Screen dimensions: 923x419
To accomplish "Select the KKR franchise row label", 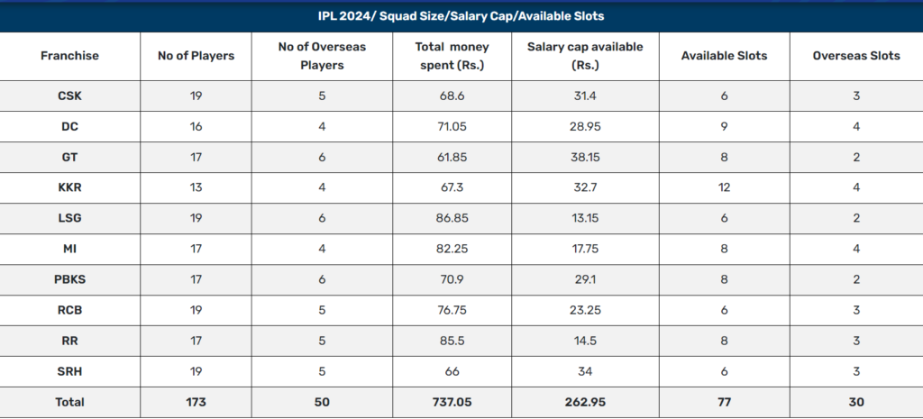I will [x=69, y=187].
